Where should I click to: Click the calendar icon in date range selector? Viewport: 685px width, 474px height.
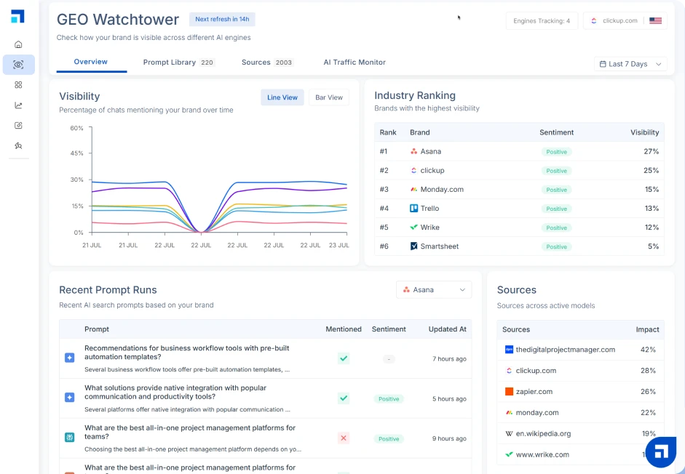[603, 64]
